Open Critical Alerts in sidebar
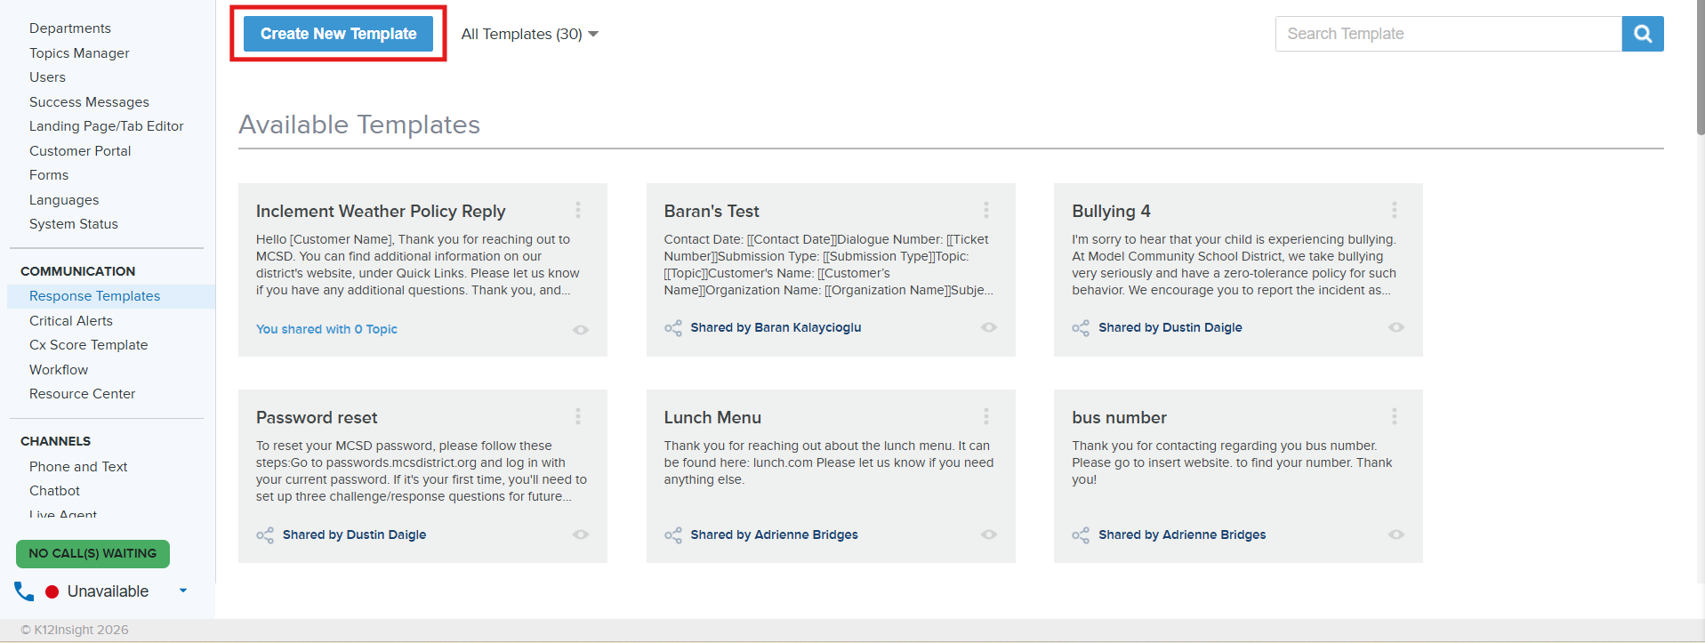 (x=71, y=321)
